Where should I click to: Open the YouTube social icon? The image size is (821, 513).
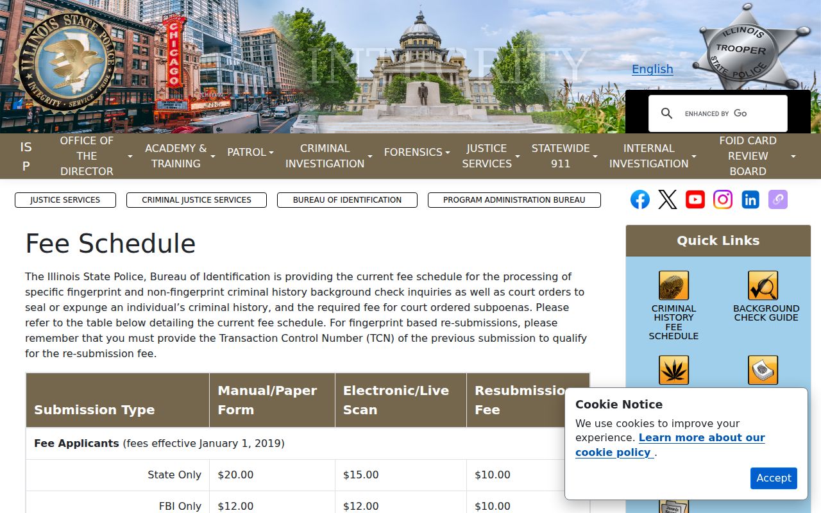point(695,199)
